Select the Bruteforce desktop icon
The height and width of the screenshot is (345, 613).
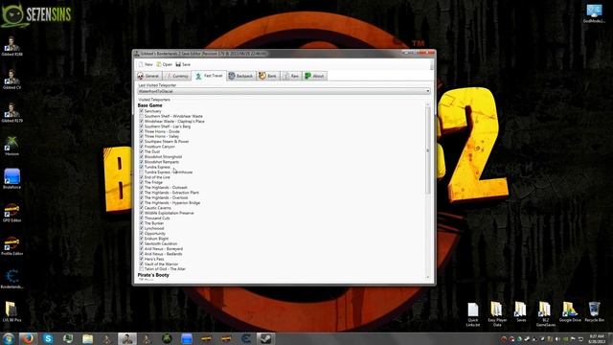11,179
